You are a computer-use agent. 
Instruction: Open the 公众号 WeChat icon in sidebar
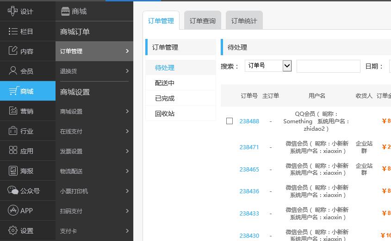click(x=13, y=190)
